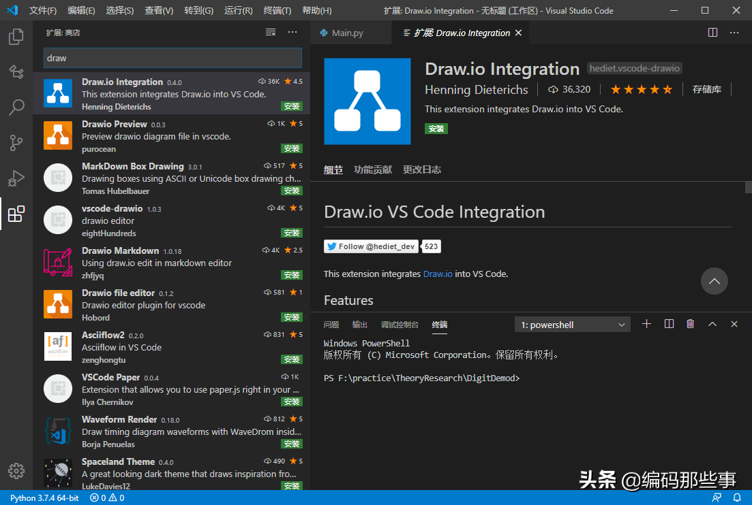752x505 pixels.
Task: Open notifications bell in status bar
Action: tap(737, 498)
